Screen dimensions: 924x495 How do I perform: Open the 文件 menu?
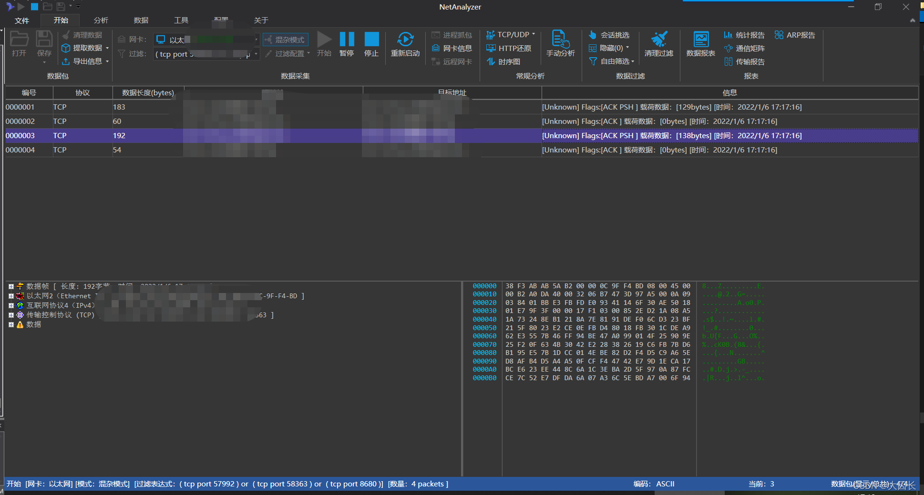(22, 20)
